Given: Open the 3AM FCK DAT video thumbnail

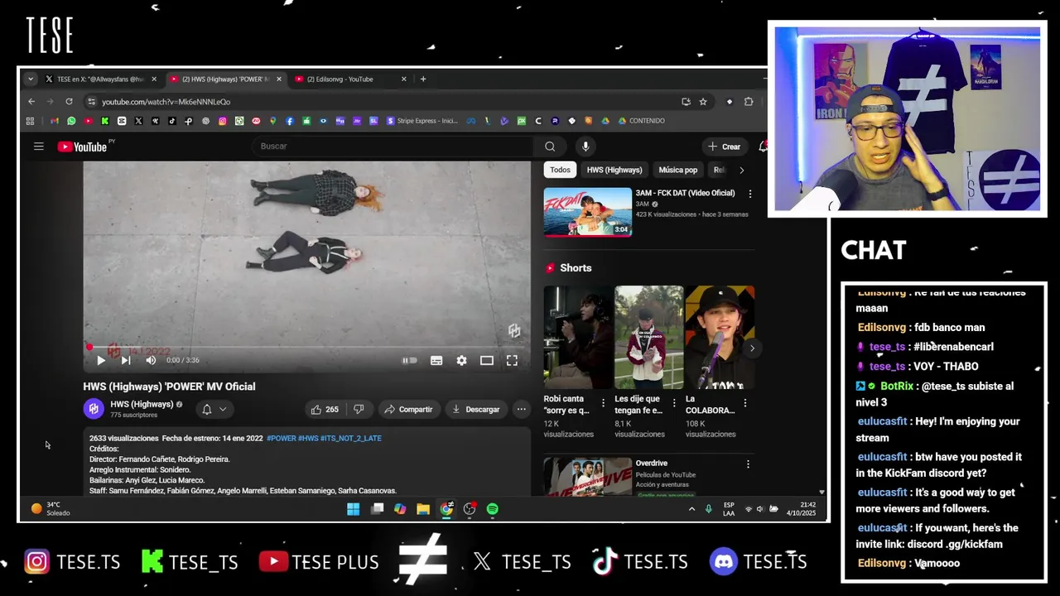Looking at the screenshot, I should [x=588, y=212].
